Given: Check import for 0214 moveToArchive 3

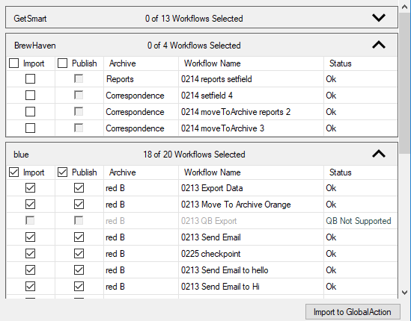Looking at the screenshot, I should tap(30, 128).
